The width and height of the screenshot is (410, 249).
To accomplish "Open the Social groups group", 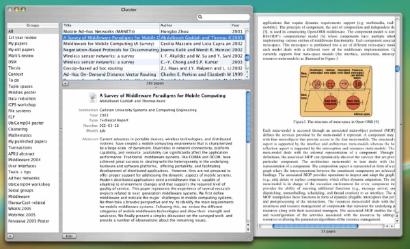I will (x=33, y=190).
